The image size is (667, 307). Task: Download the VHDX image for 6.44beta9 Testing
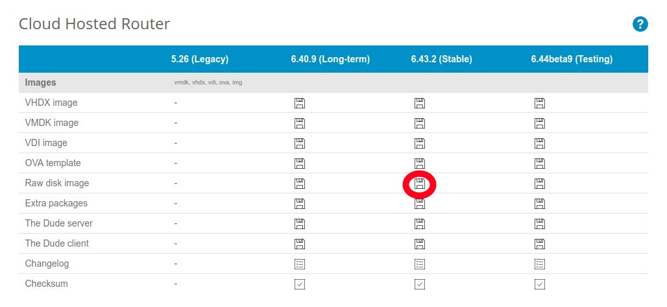coord(539,103)
